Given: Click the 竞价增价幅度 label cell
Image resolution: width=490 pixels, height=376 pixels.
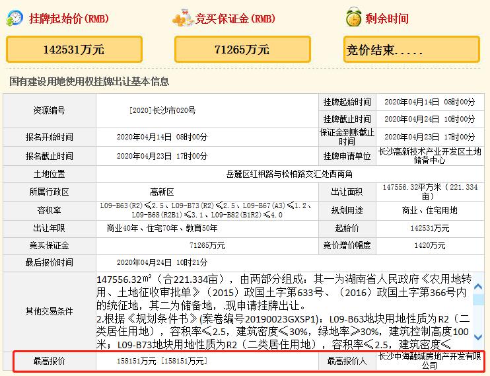Looking at the screenshot, I should (x=347, y=246).
